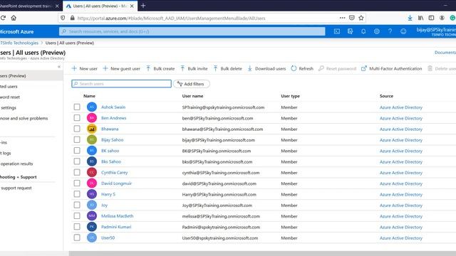Click Azure Active Directory source for Harry S
The height and width of the screenshot is (256, 456).
[x=401, y=194]
